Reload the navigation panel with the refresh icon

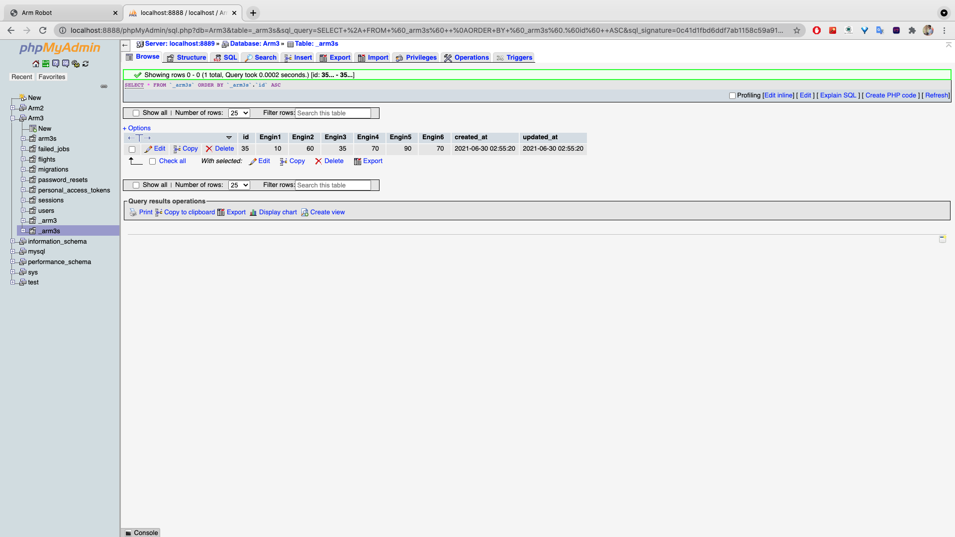pyautogui.click(x=86, y=64)
